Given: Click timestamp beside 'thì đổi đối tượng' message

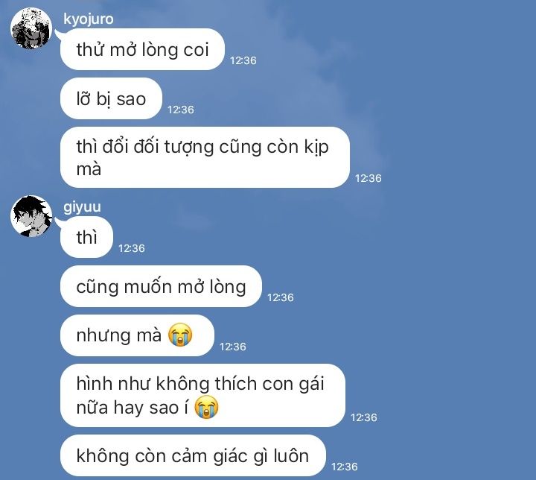Looking at the screenshot, I should pyautogui.click(x=368, y=178).
